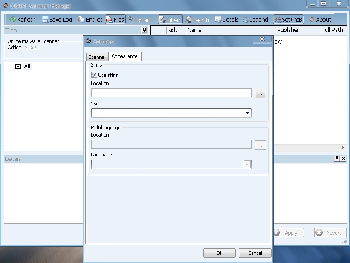This screenshot has height=263, width=350.
Task: Click the Publisher column header
Action: point(298,30)
